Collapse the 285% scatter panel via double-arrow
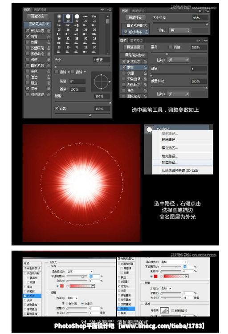The image size is (228, 334). [x=199, y=40]
